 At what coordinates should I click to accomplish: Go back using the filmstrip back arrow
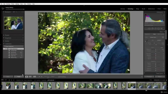pos(12,80)
